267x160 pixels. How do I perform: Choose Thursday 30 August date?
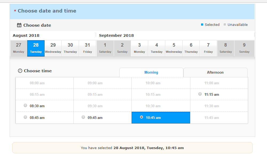pyautogui.click(x=70, y=48)
